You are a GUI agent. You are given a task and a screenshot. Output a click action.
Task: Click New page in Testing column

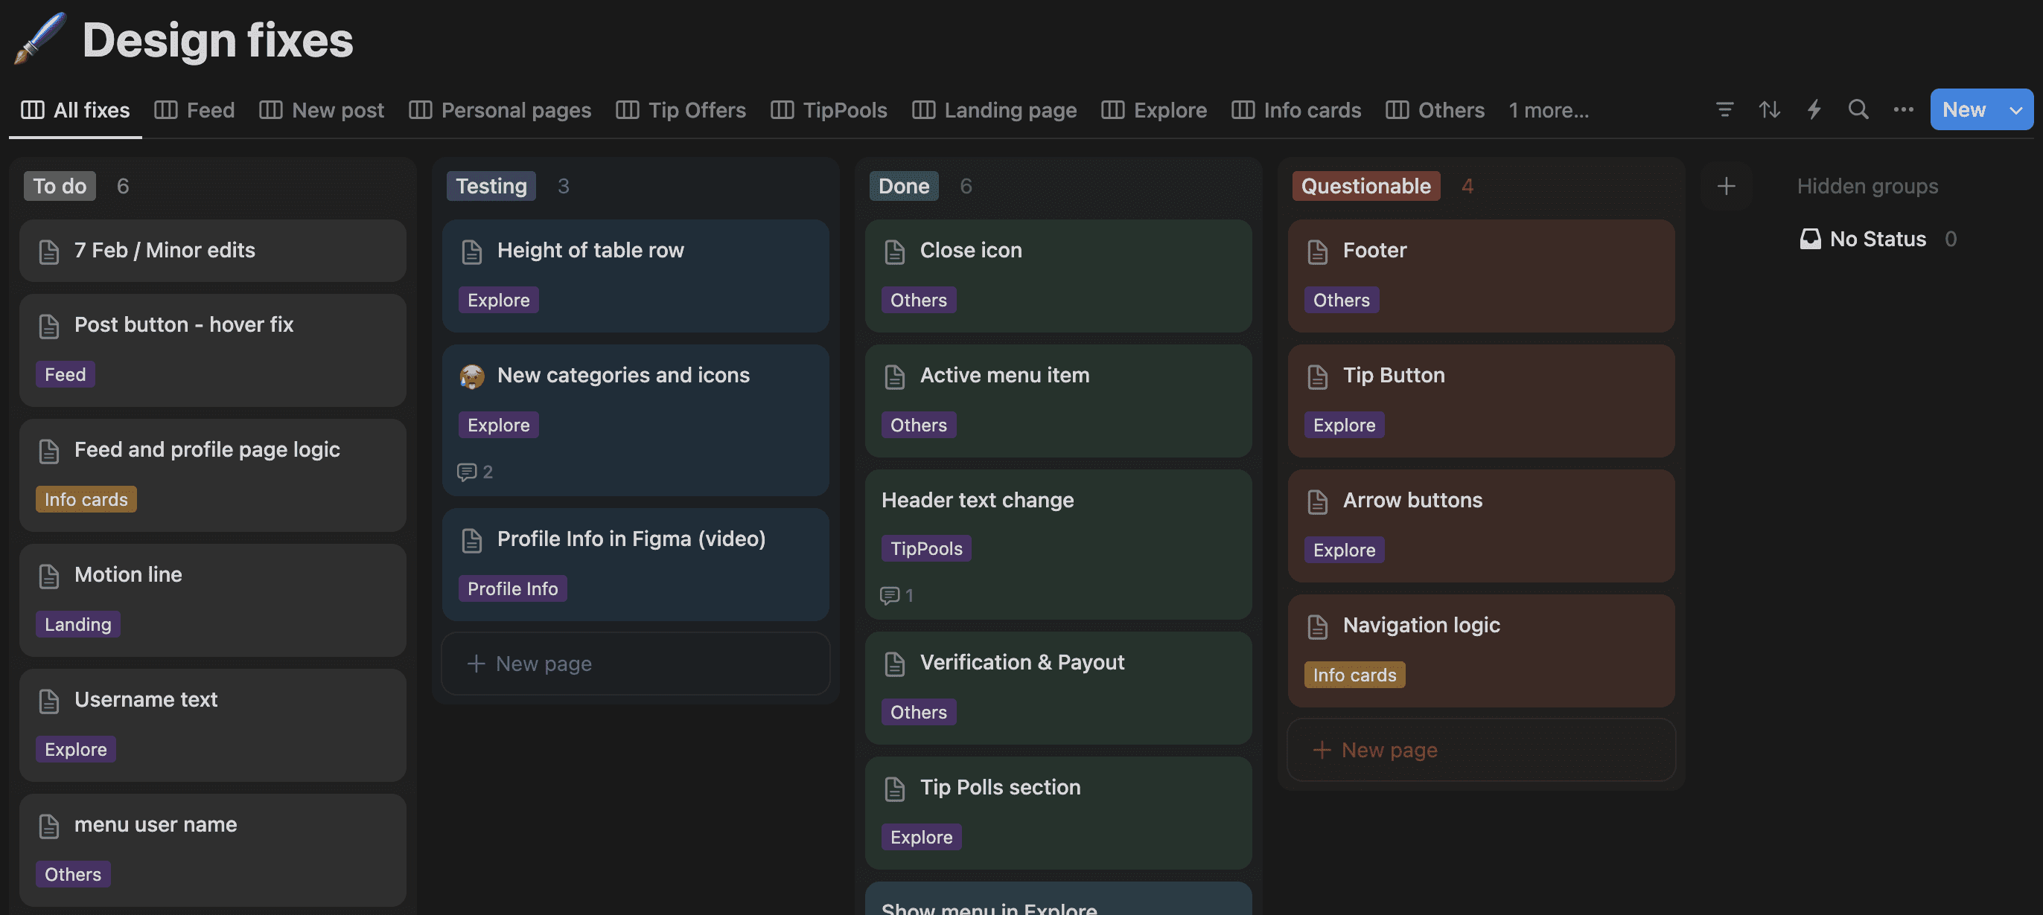click(x=544, y=663)
